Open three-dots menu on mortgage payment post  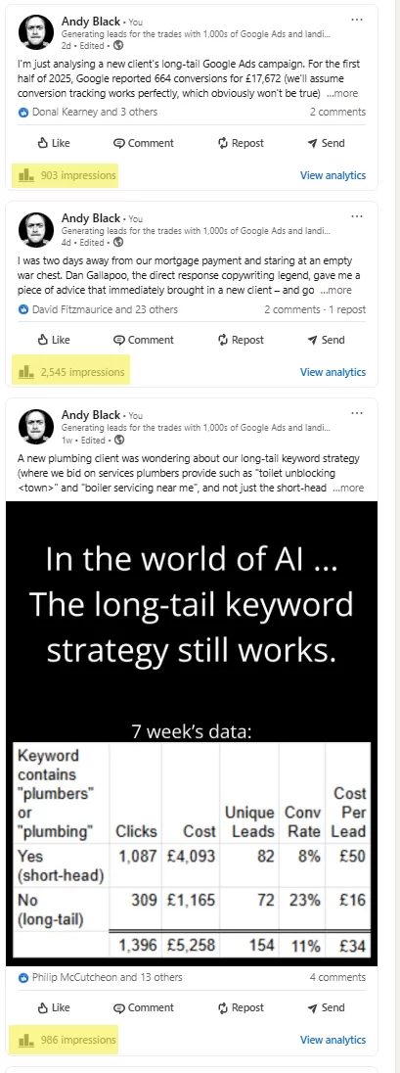click(356, 216)
